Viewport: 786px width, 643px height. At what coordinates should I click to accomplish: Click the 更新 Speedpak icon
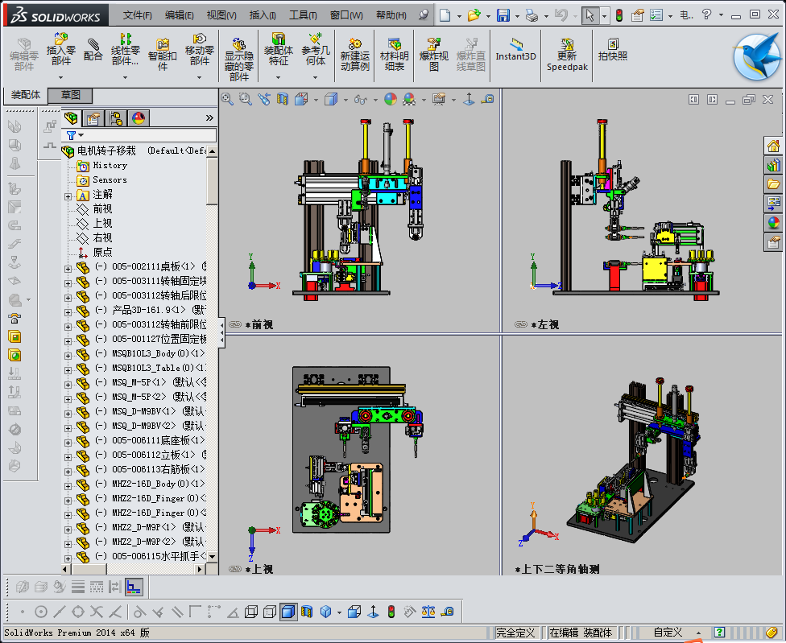click(x=567, y=48)
